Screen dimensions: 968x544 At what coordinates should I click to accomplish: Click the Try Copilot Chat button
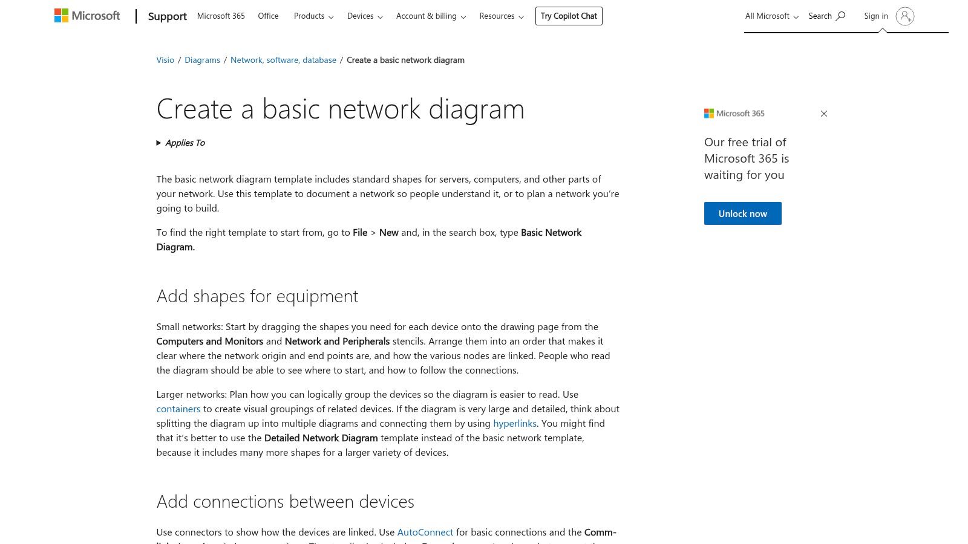pos(569,16)
